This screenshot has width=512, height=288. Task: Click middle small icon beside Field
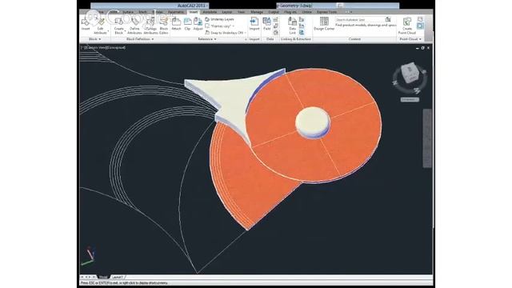coord(275,26)
